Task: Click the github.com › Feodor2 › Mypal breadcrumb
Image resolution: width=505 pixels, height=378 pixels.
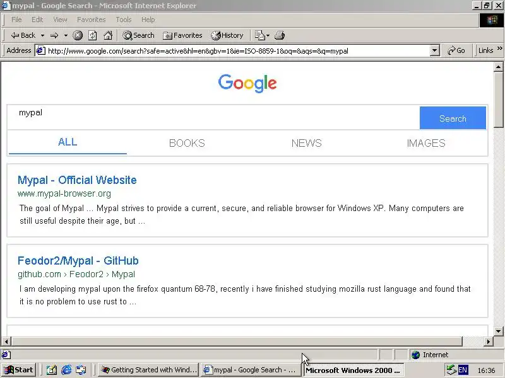Action: [76, 274]
